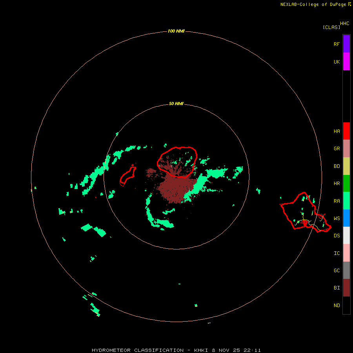Click the HA red legend swatch
This screenshot has width=353, height=353.
click(x=346, y=131)
